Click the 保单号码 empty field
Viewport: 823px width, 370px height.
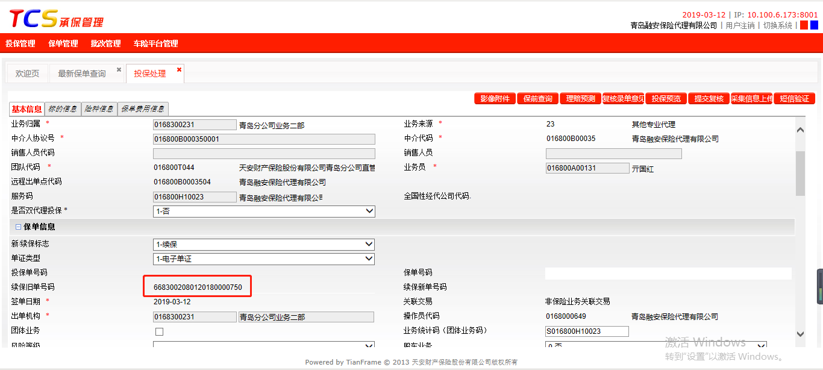[668, 274]
